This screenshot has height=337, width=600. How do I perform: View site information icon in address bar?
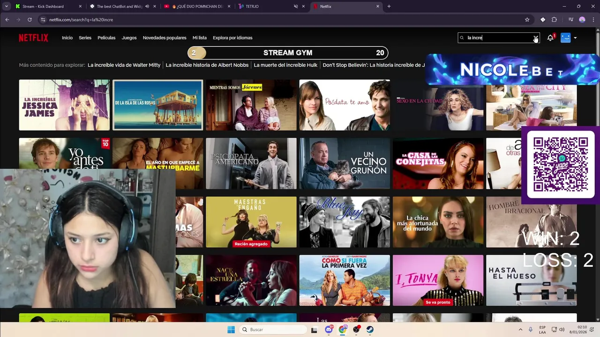click(x=43, y=20)
